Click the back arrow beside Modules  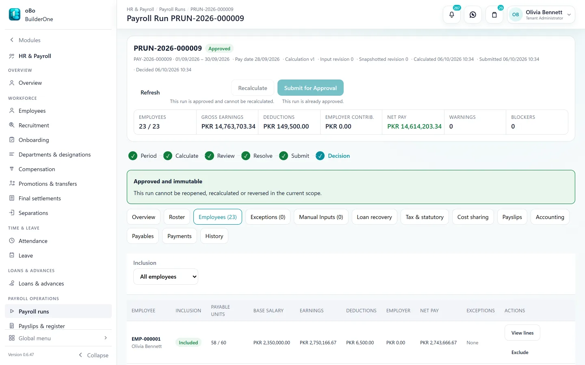pos(12,40)
